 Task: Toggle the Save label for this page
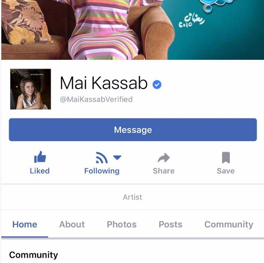[x=226, y=171]
